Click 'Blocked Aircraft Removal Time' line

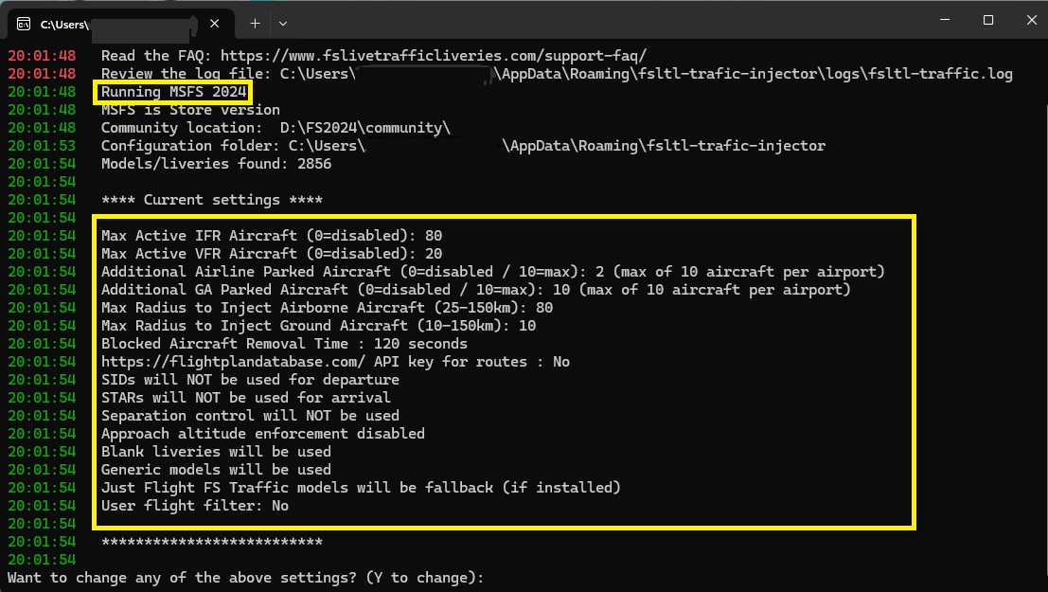pos(284,344)
